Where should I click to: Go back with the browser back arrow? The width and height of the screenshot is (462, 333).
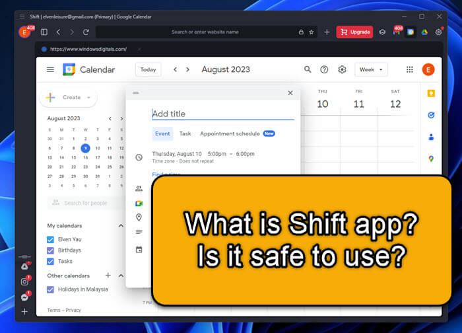[x=58, y=32]
